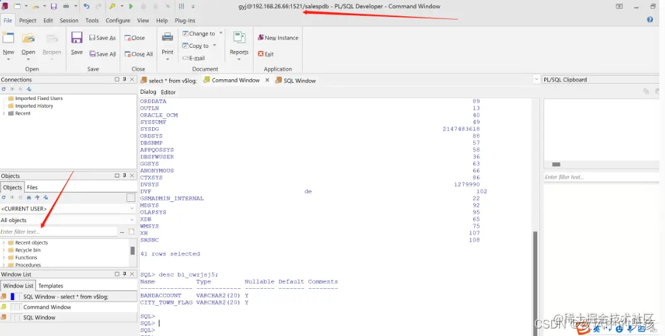Switch to the Templates tab

point(50,286)
